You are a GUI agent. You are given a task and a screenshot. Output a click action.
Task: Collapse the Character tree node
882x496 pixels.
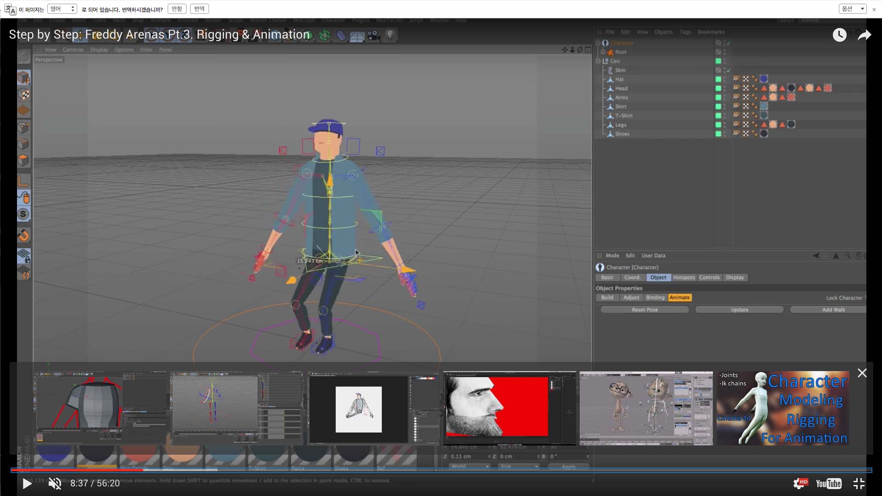(x=598, y=43)
